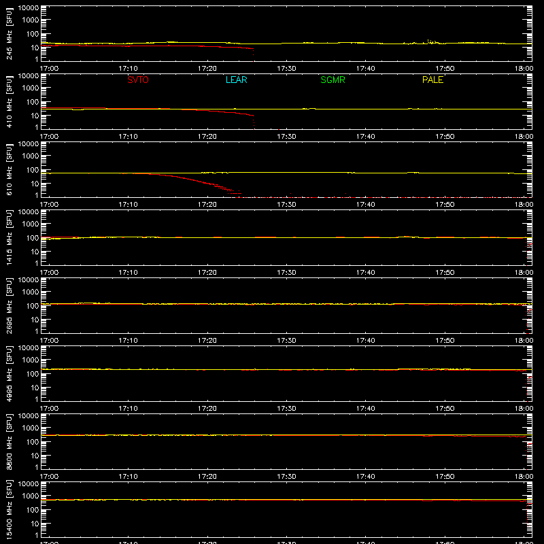Click the 410 MHz [SFU] axis label
The height and width of the screenshot is (544, 544).
[9, 102]
